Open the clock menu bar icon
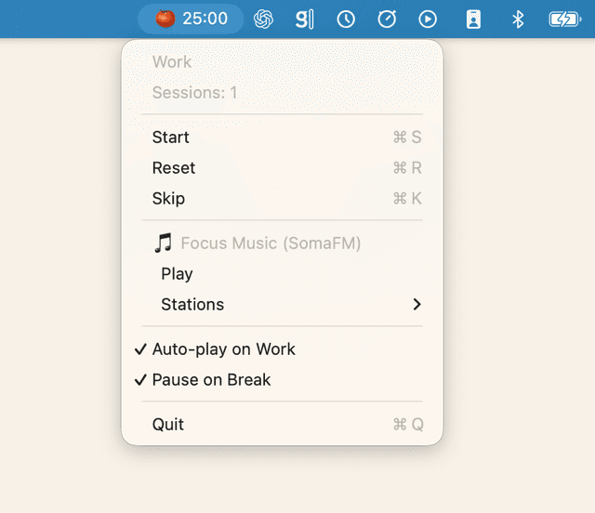The width and height of the screenshot is (595, 513). click(x=346, y=19)
